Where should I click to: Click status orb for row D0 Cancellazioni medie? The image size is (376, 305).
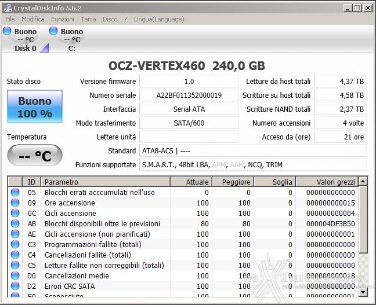(15, 275)
